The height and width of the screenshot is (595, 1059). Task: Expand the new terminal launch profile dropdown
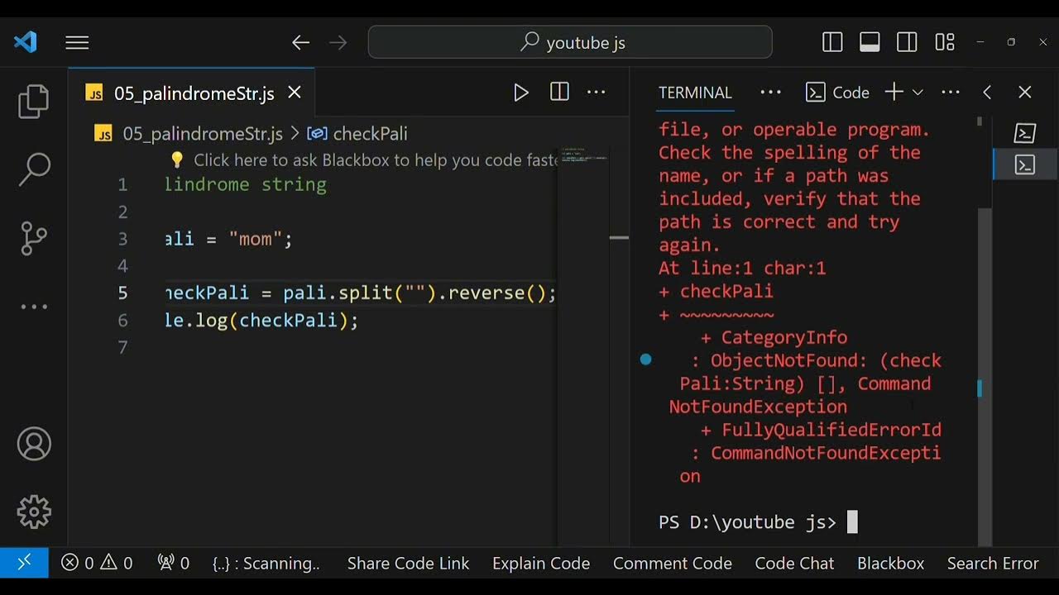(x=918, y=93)
